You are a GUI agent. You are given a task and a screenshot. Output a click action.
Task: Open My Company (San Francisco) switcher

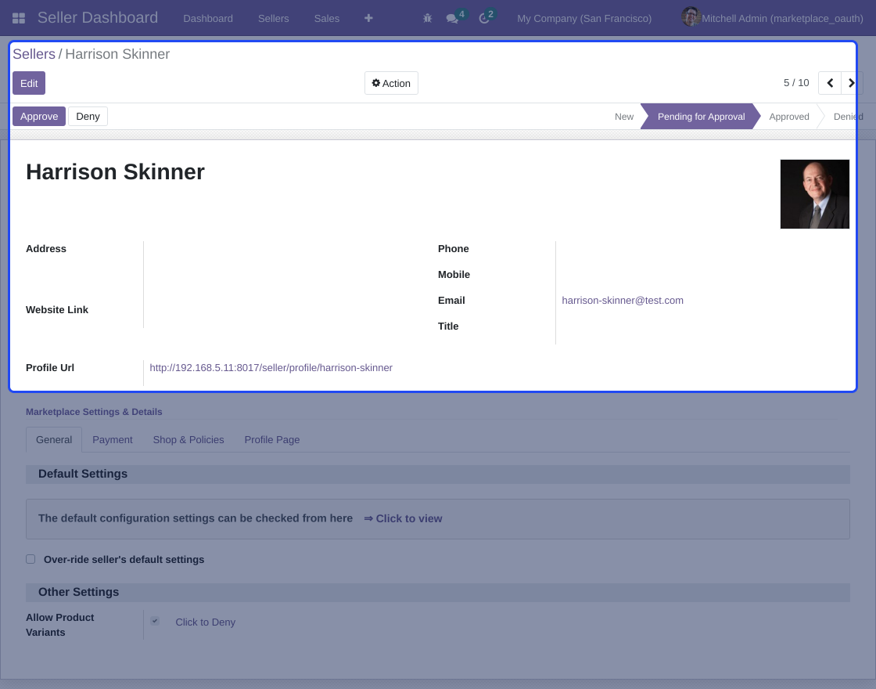tap(583, 19)
